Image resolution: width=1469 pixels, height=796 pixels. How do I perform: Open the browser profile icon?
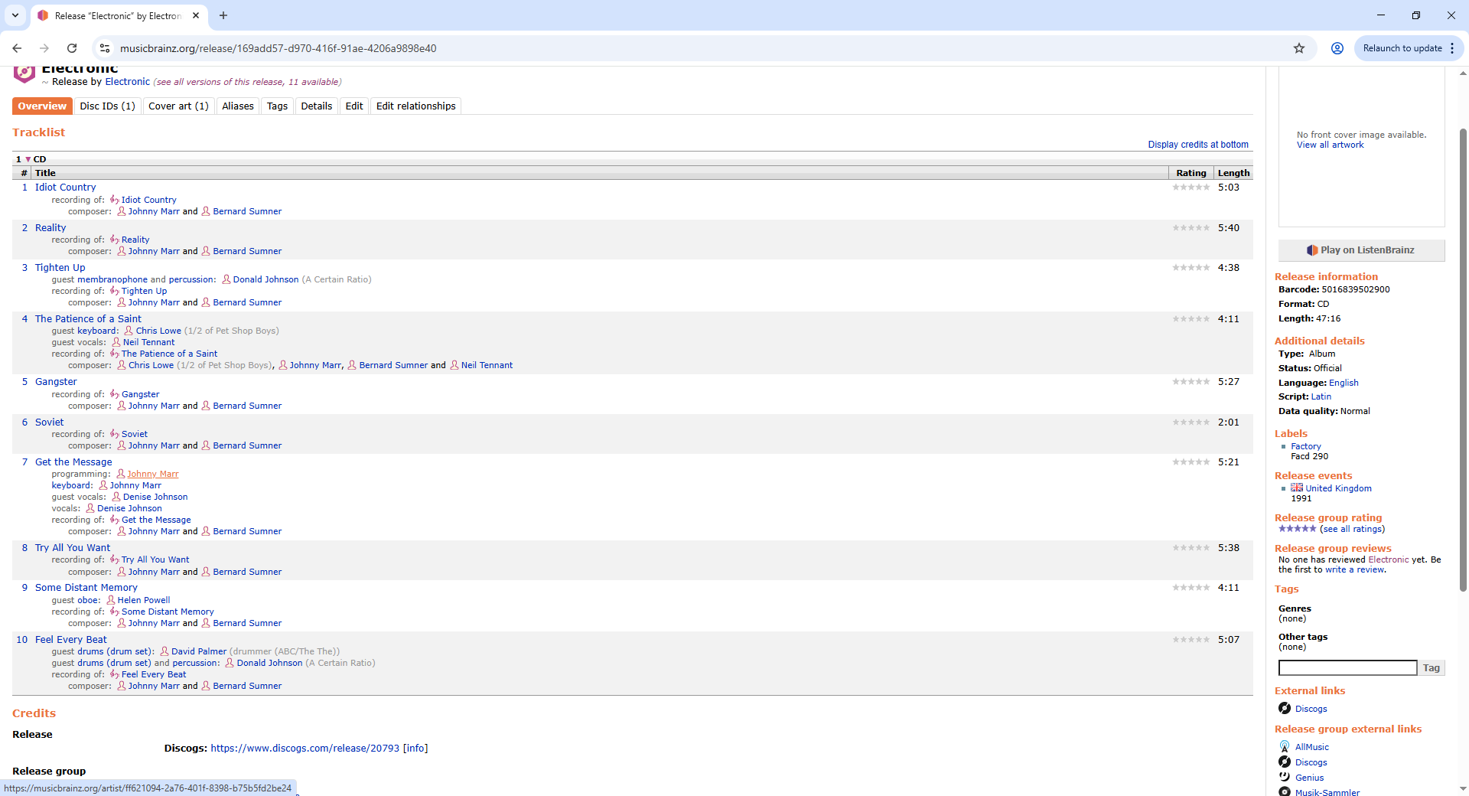[x=1337, y=48]
